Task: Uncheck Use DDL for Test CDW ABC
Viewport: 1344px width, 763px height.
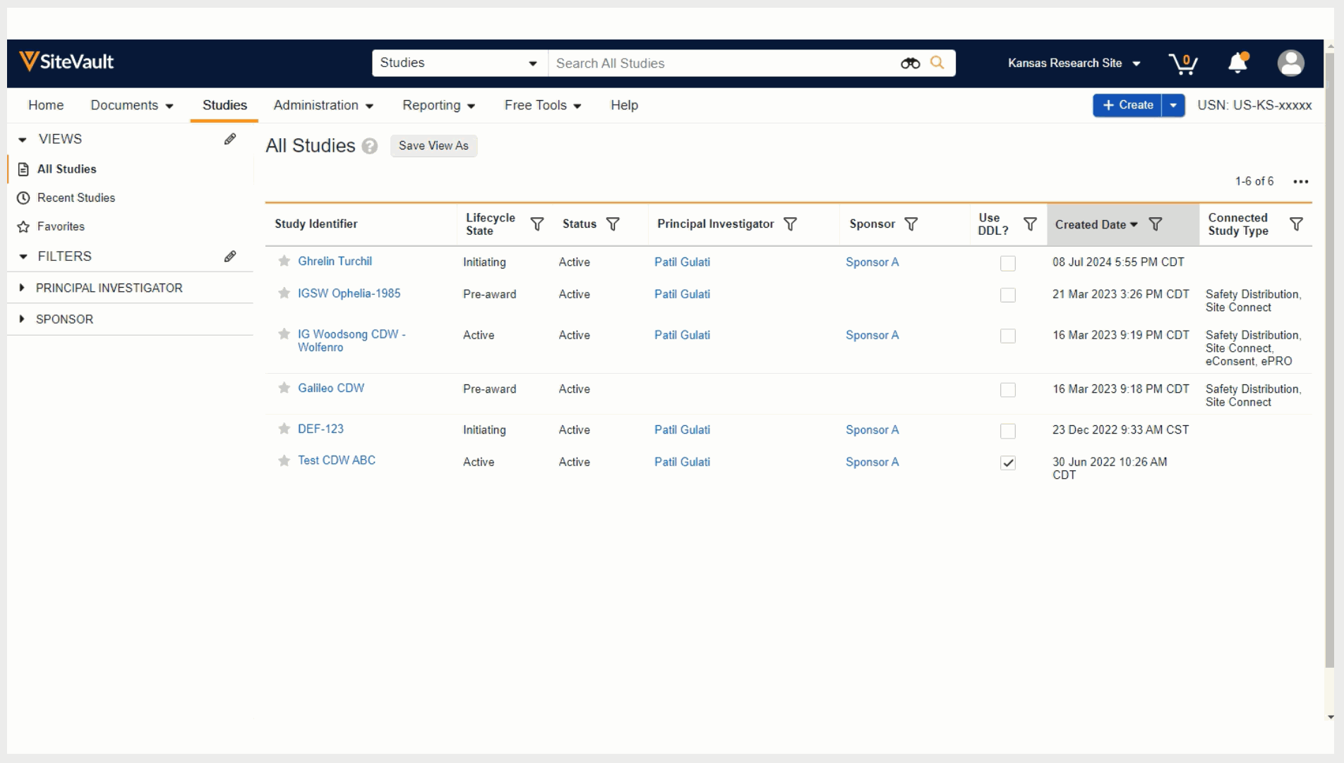Action: click(x=1008, y=463)
